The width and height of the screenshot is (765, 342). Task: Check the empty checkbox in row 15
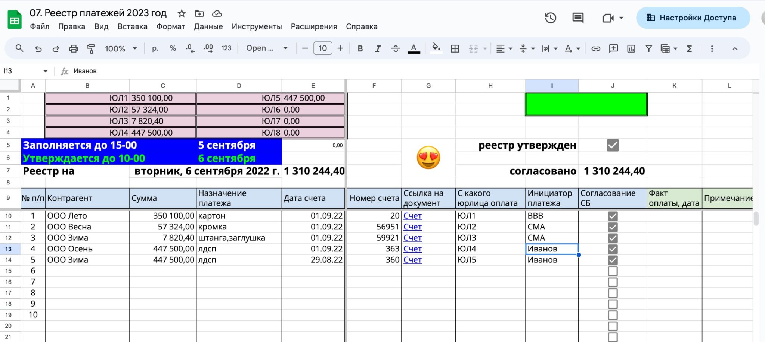click(x=613, y=271)
